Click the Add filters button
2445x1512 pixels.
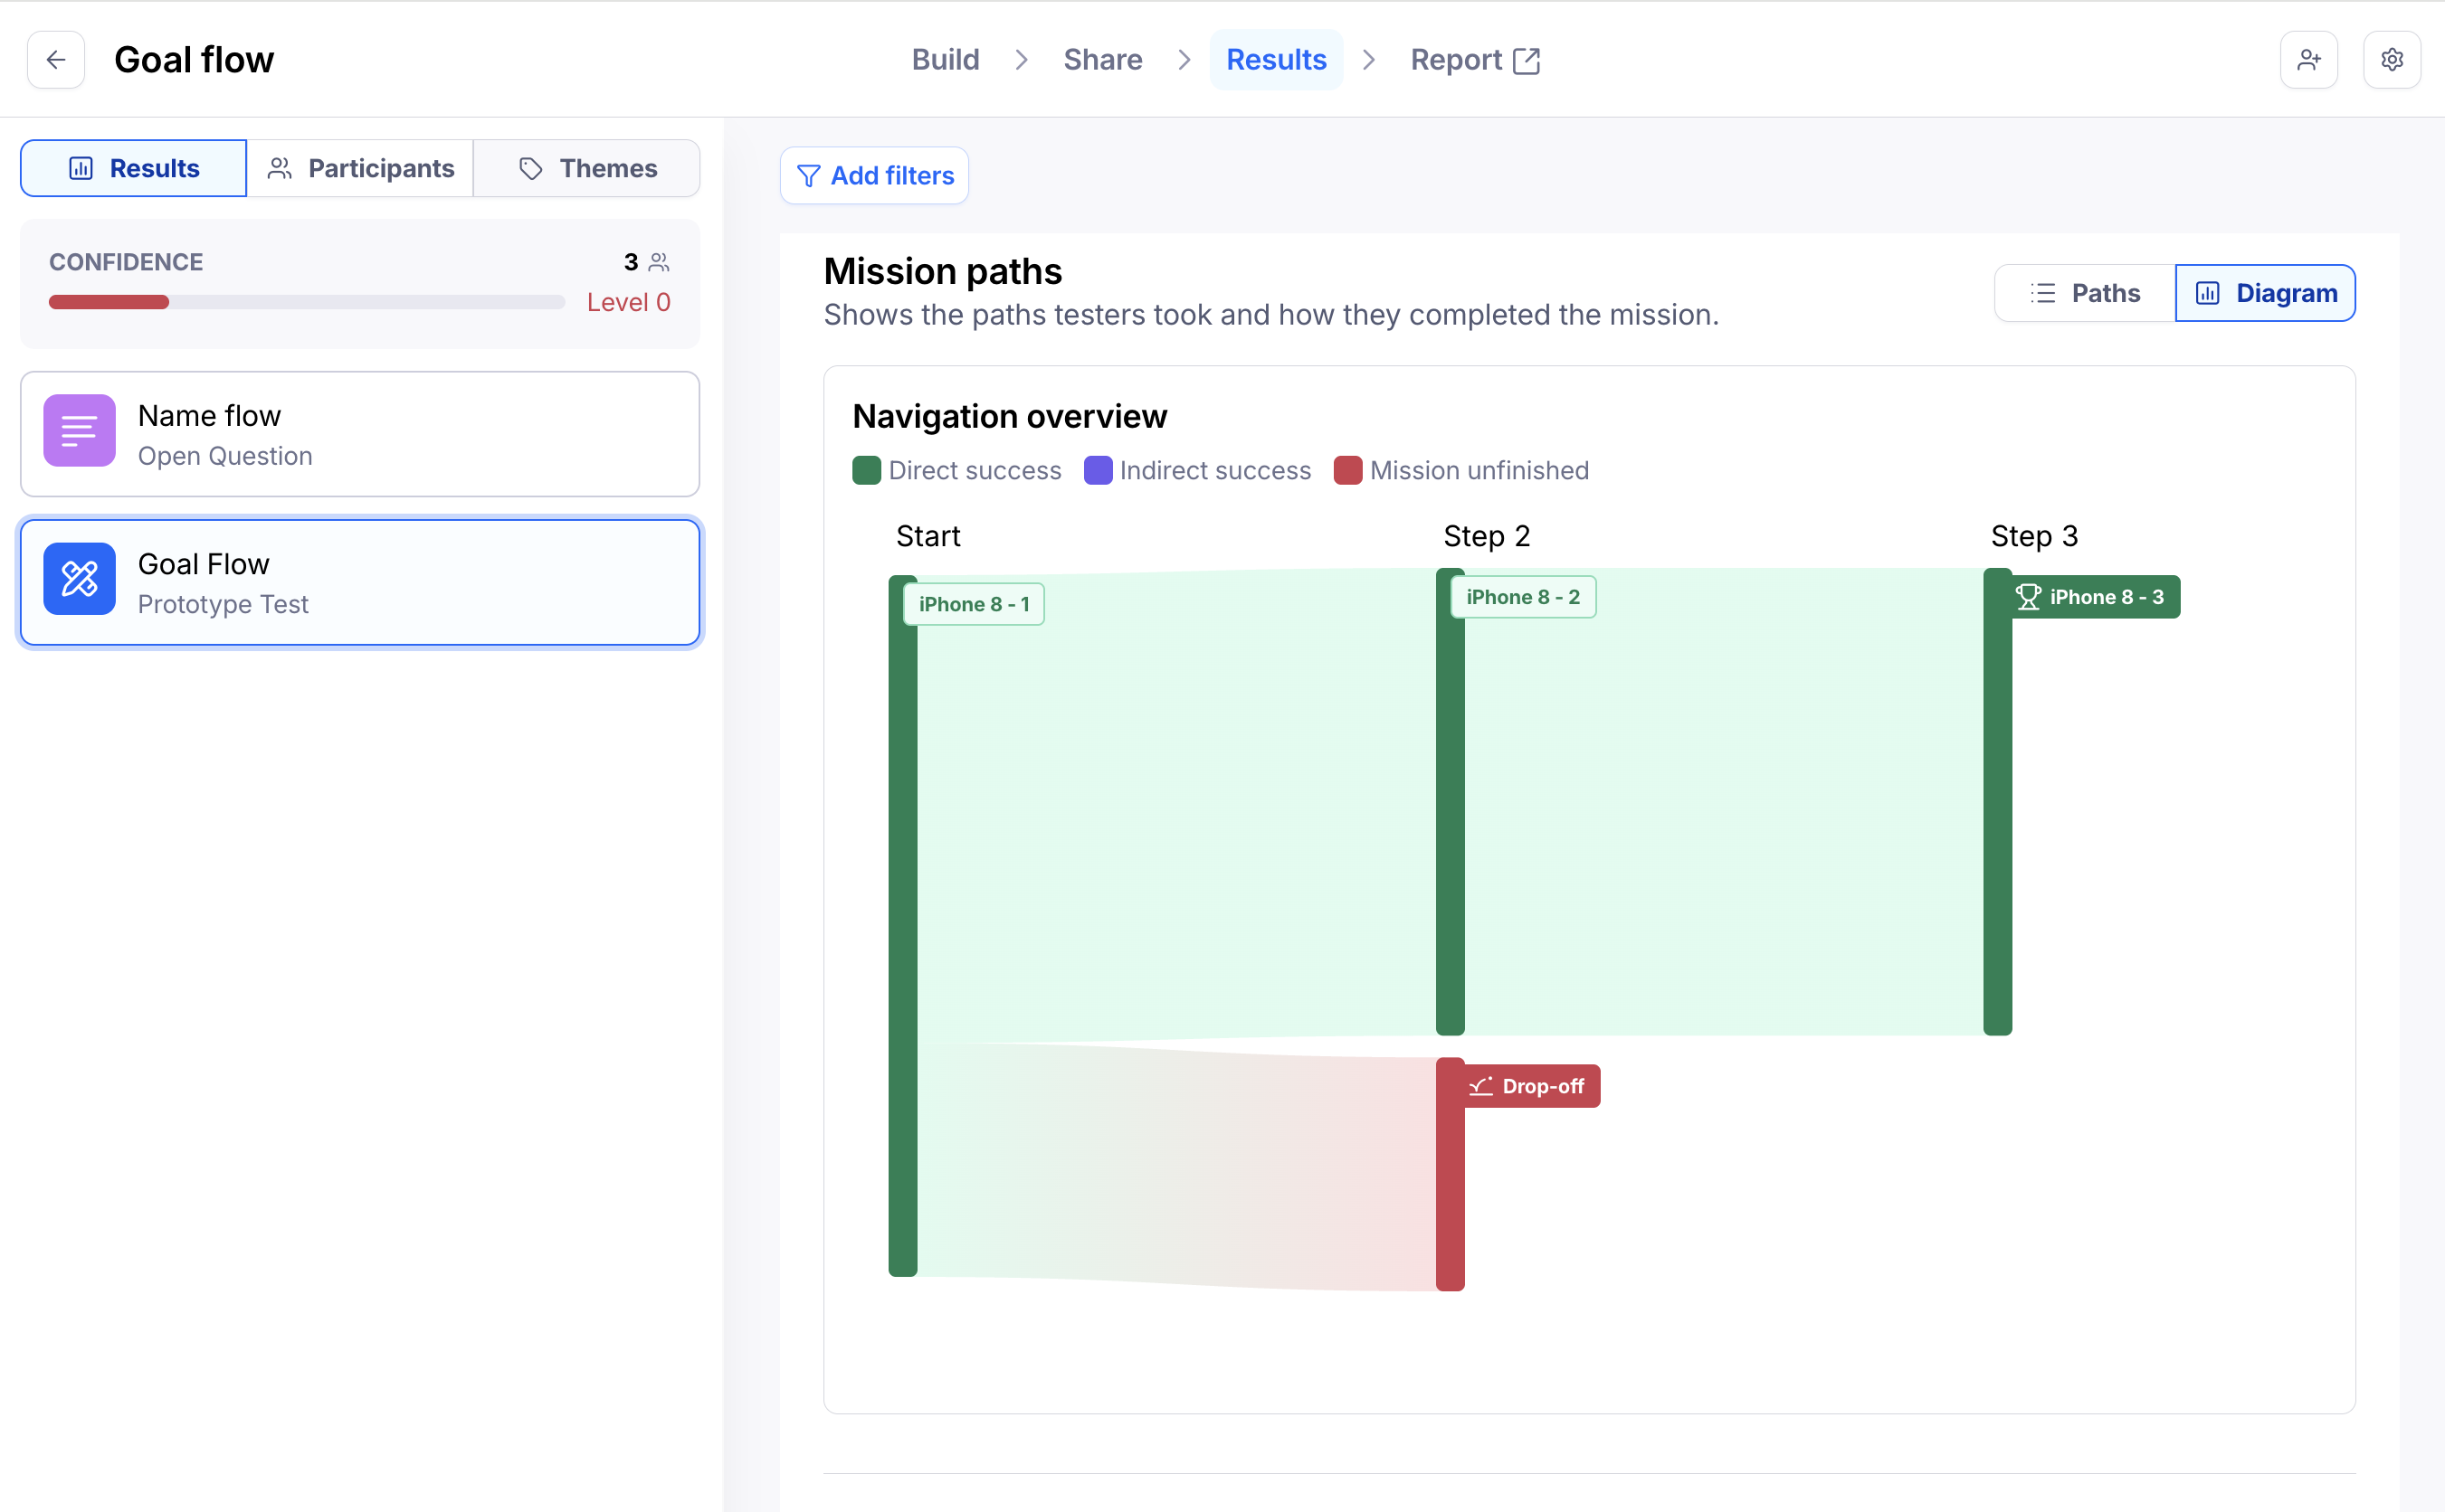point(874,176)
